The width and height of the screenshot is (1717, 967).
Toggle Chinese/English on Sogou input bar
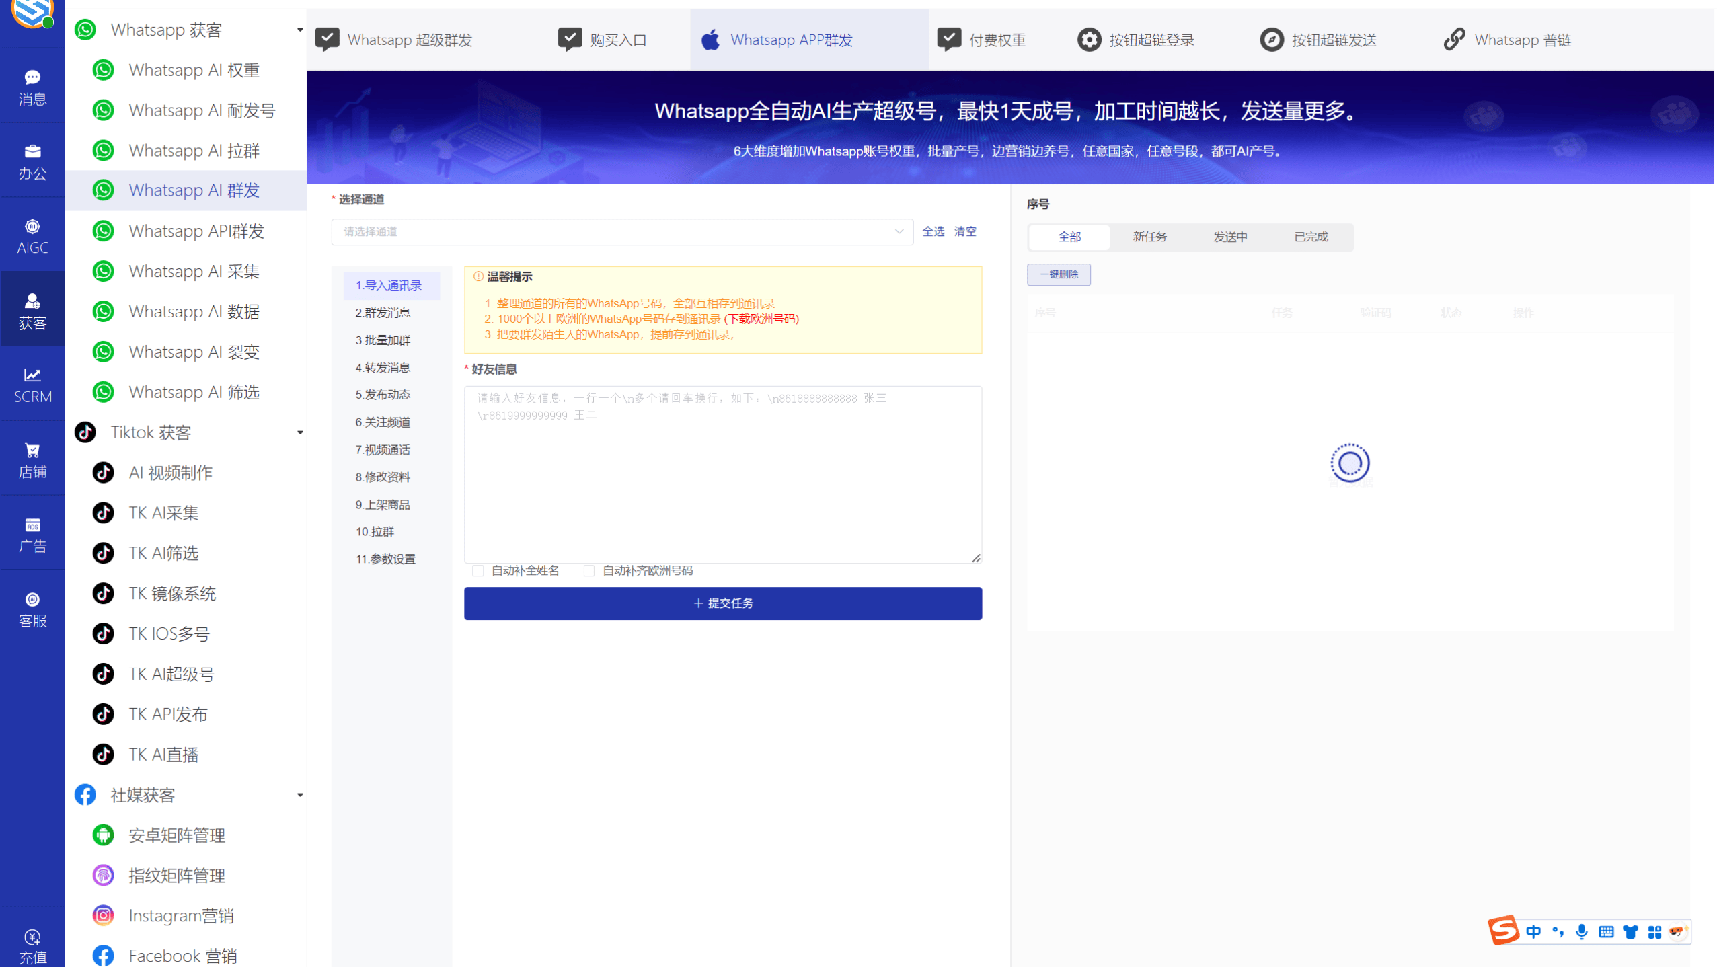point(1534,931)
